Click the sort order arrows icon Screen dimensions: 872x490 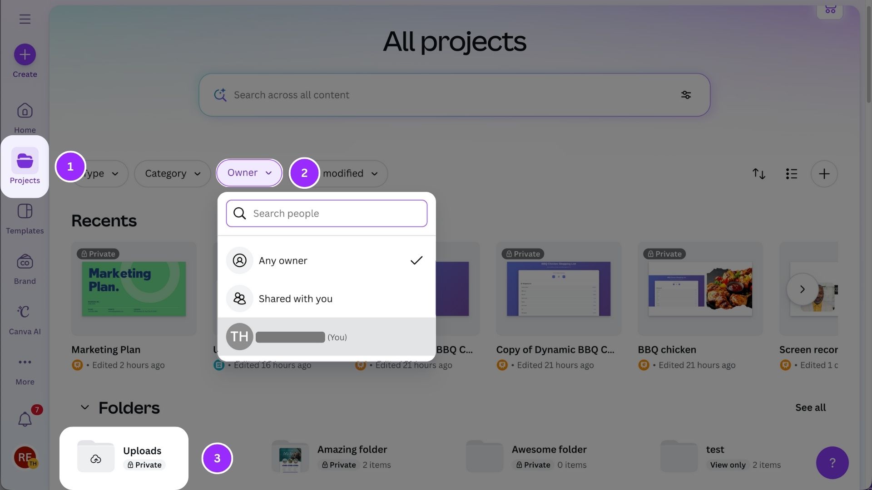pos(758,174)
